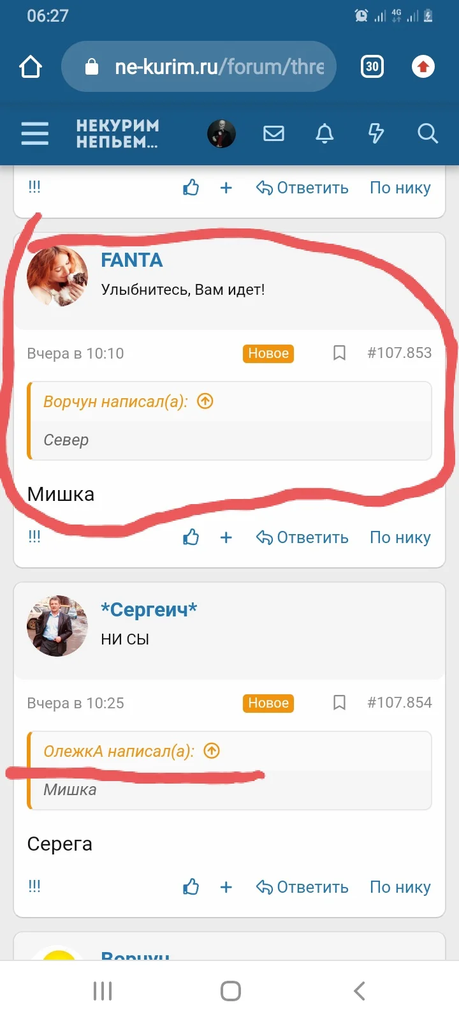Tap the browser home icon
Viewport: 459px width, 1021px height.
(x=31, y=66)
